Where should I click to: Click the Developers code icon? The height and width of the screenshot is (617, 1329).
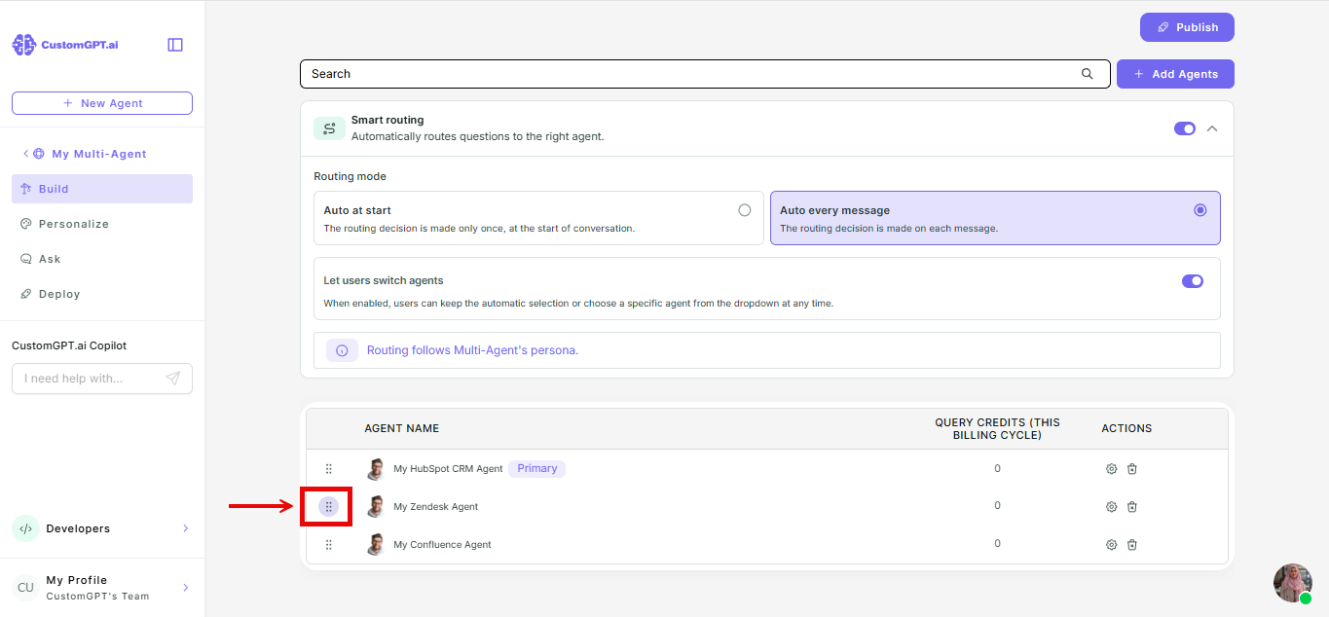(25, 528)
